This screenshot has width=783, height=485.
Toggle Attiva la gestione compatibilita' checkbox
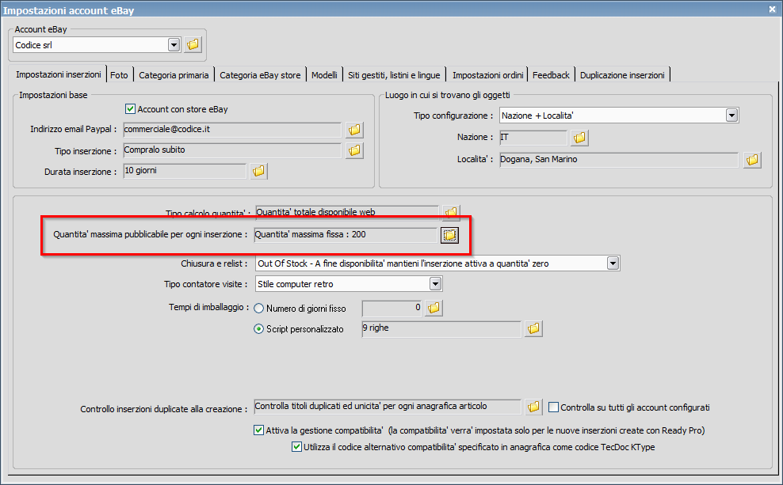(x=258, y=430)
